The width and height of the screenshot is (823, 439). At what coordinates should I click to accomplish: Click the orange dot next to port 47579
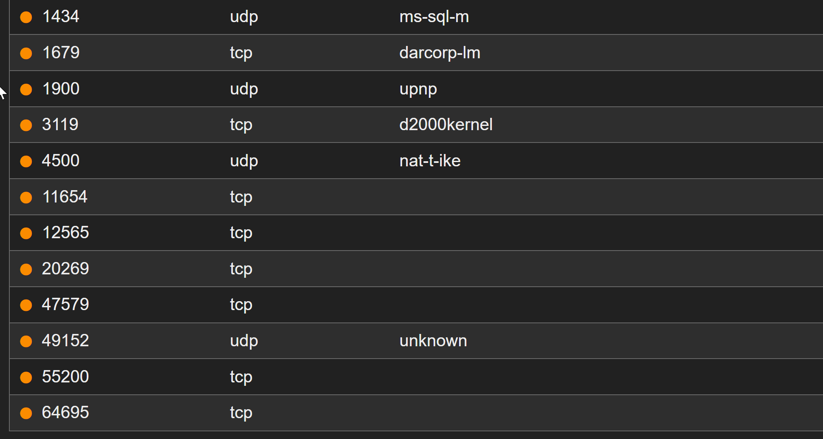pyautogui.click(x=26, y=305)
